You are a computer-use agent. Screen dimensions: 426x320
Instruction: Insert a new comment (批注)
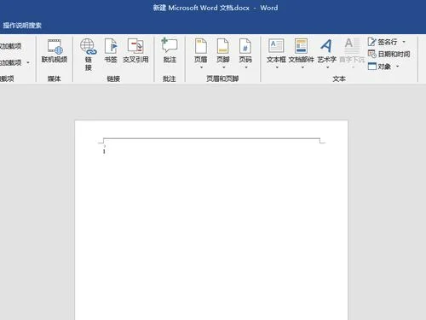pos(170,51)
